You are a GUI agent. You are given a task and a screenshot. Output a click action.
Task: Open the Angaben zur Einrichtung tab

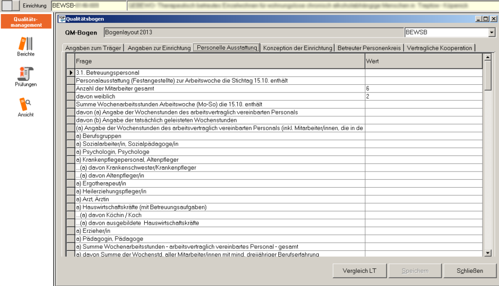[x=159, y=48]
